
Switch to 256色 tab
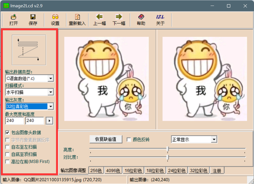tap(96, 171)
